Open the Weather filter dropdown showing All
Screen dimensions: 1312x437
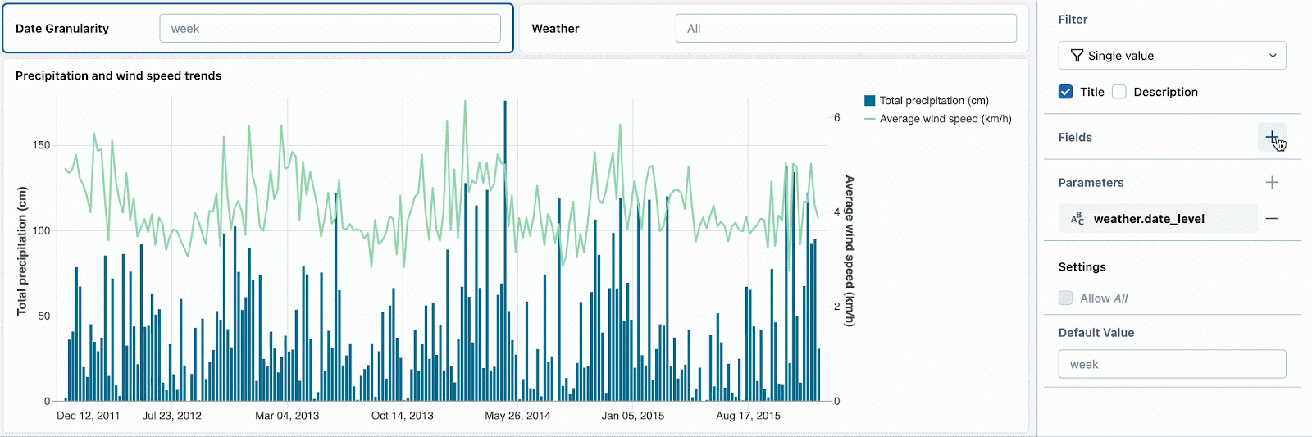pos(845,29)
